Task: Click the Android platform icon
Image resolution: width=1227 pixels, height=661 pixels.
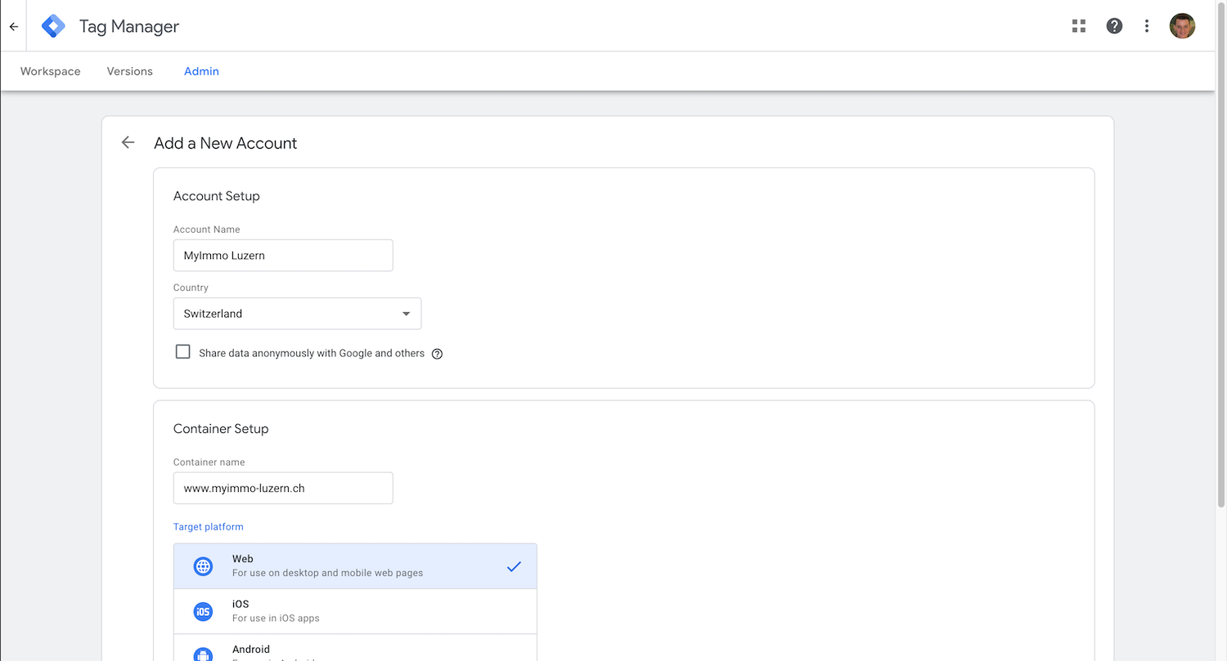Action: [203, 654]
